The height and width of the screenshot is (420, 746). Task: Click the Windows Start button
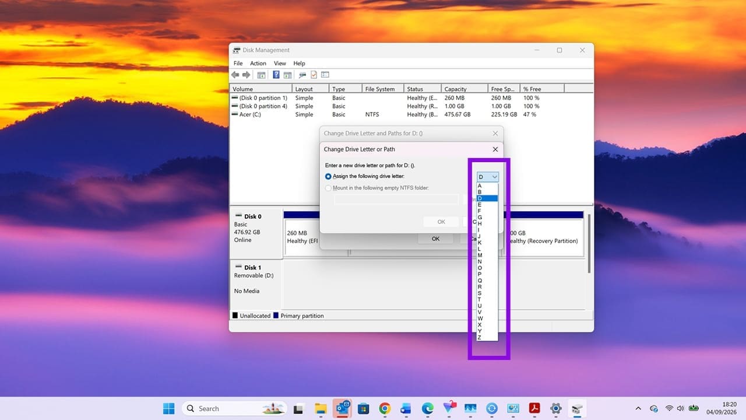(x=168, y=408)
